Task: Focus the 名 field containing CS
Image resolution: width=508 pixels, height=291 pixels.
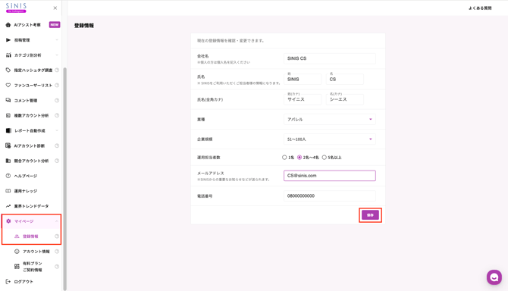Action: tap(345, 80)
